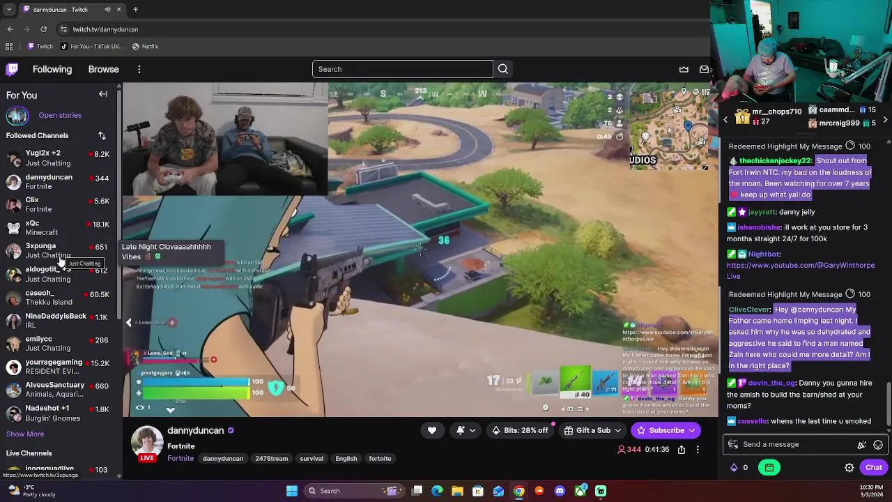
Task: Open a new Chrome tab
Action: click(x=135, y=10)
